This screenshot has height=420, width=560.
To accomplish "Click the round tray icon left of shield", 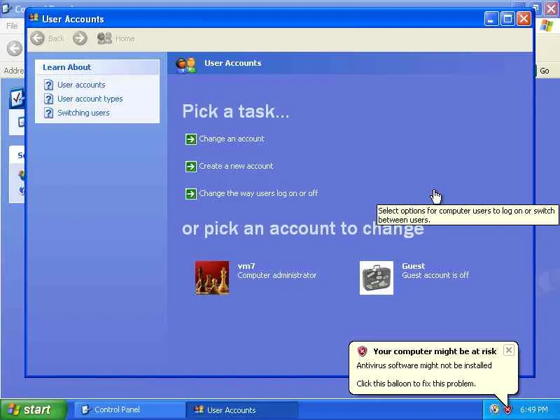I will [494, 409].
